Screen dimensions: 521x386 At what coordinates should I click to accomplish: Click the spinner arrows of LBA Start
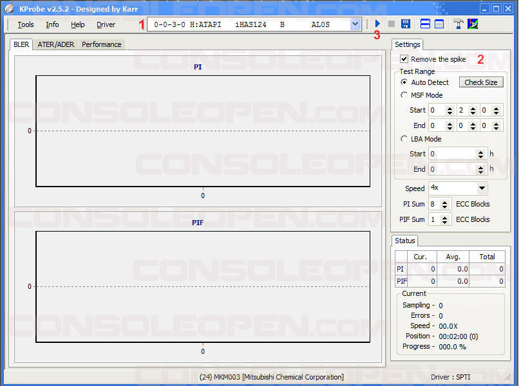[480, 154]
